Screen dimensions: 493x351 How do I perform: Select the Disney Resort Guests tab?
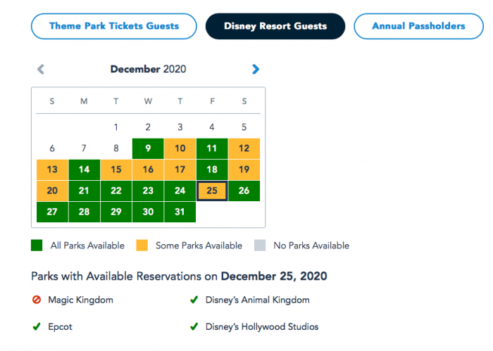[x=275, y=26]
